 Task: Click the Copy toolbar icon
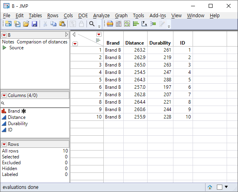[53, 24]
